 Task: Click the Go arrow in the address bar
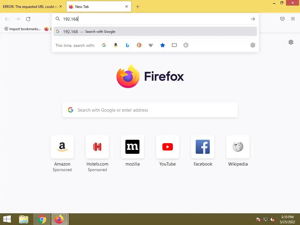pyautogui.click(x=253, y=19)
